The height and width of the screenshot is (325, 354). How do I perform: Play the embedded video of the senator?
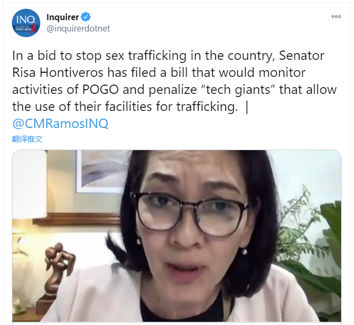point(177,236)
